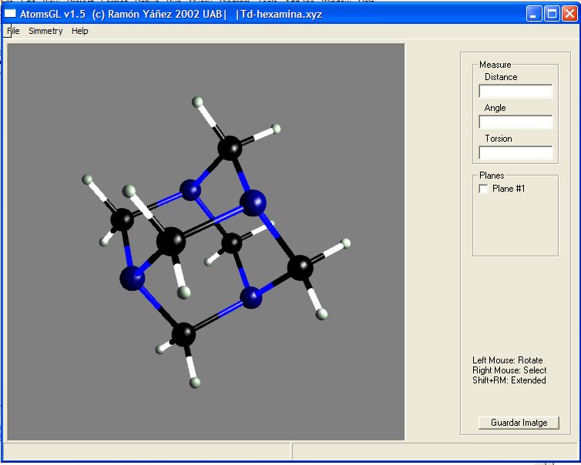The image size is (581, 465).
Task: Click the AtomsGL application icon in title bar
Action: pyautogui.click(x=11, y=14)
